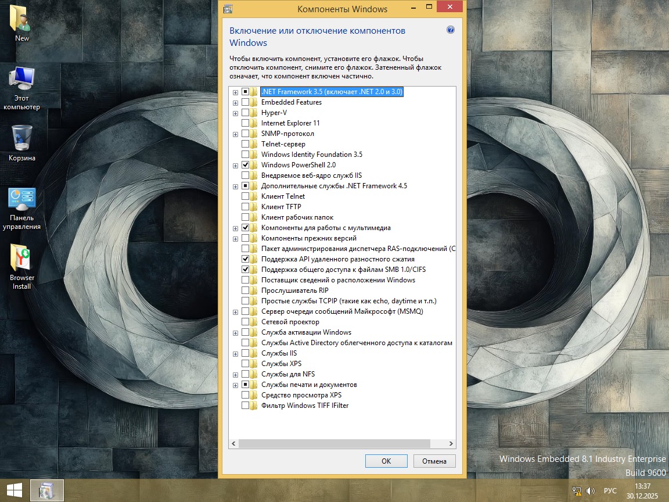Select the Windows Identity Foundation 3.5 item
Viewport: 669px width, 502px height.
tap(311, 155)
